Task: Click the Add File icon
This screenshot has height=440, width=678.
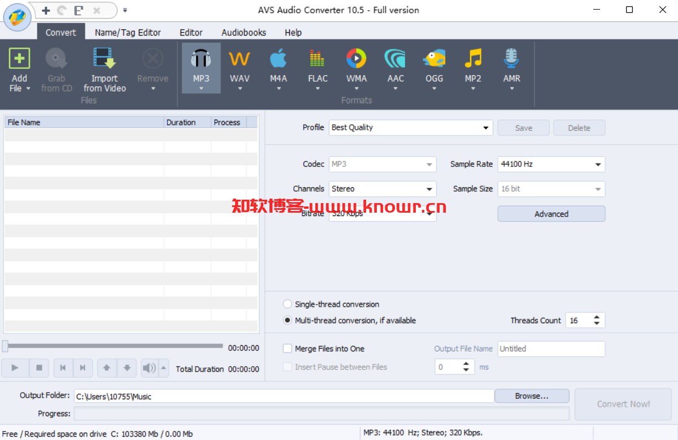Action: pos(19,58)
